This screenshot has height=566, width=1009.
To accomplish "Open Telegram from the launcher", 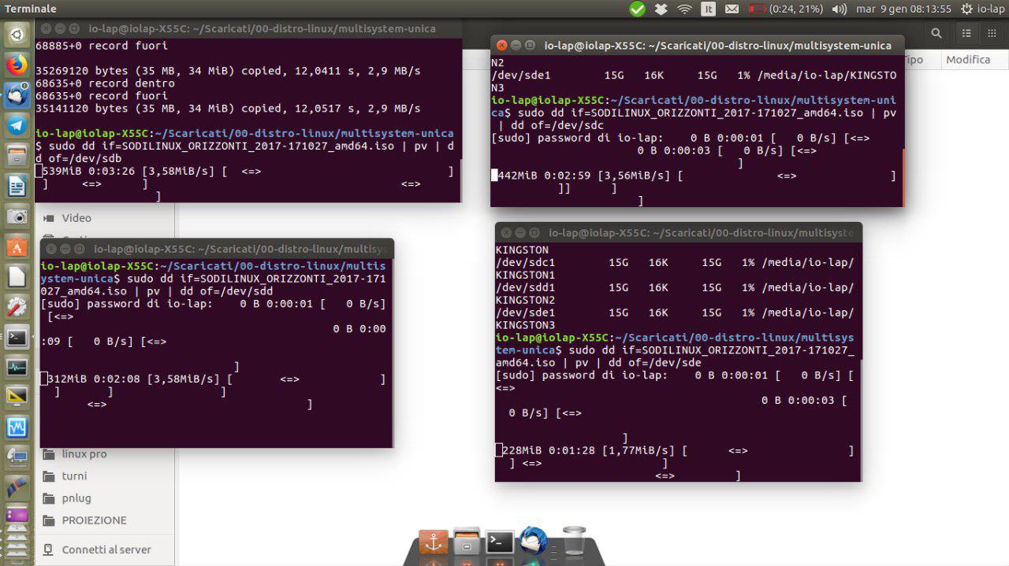I will [x=17, y=125].
